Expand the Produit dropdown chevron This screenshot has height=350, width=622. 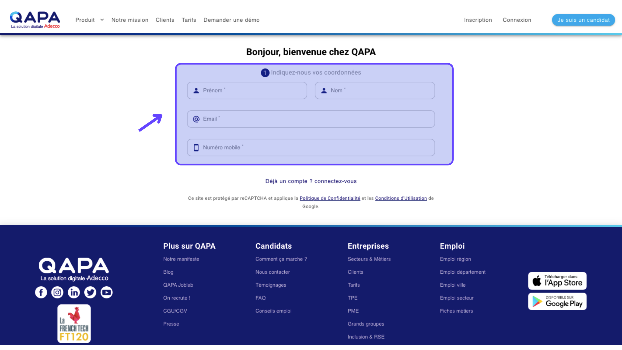pyautogui.click(x=102, y=20)
